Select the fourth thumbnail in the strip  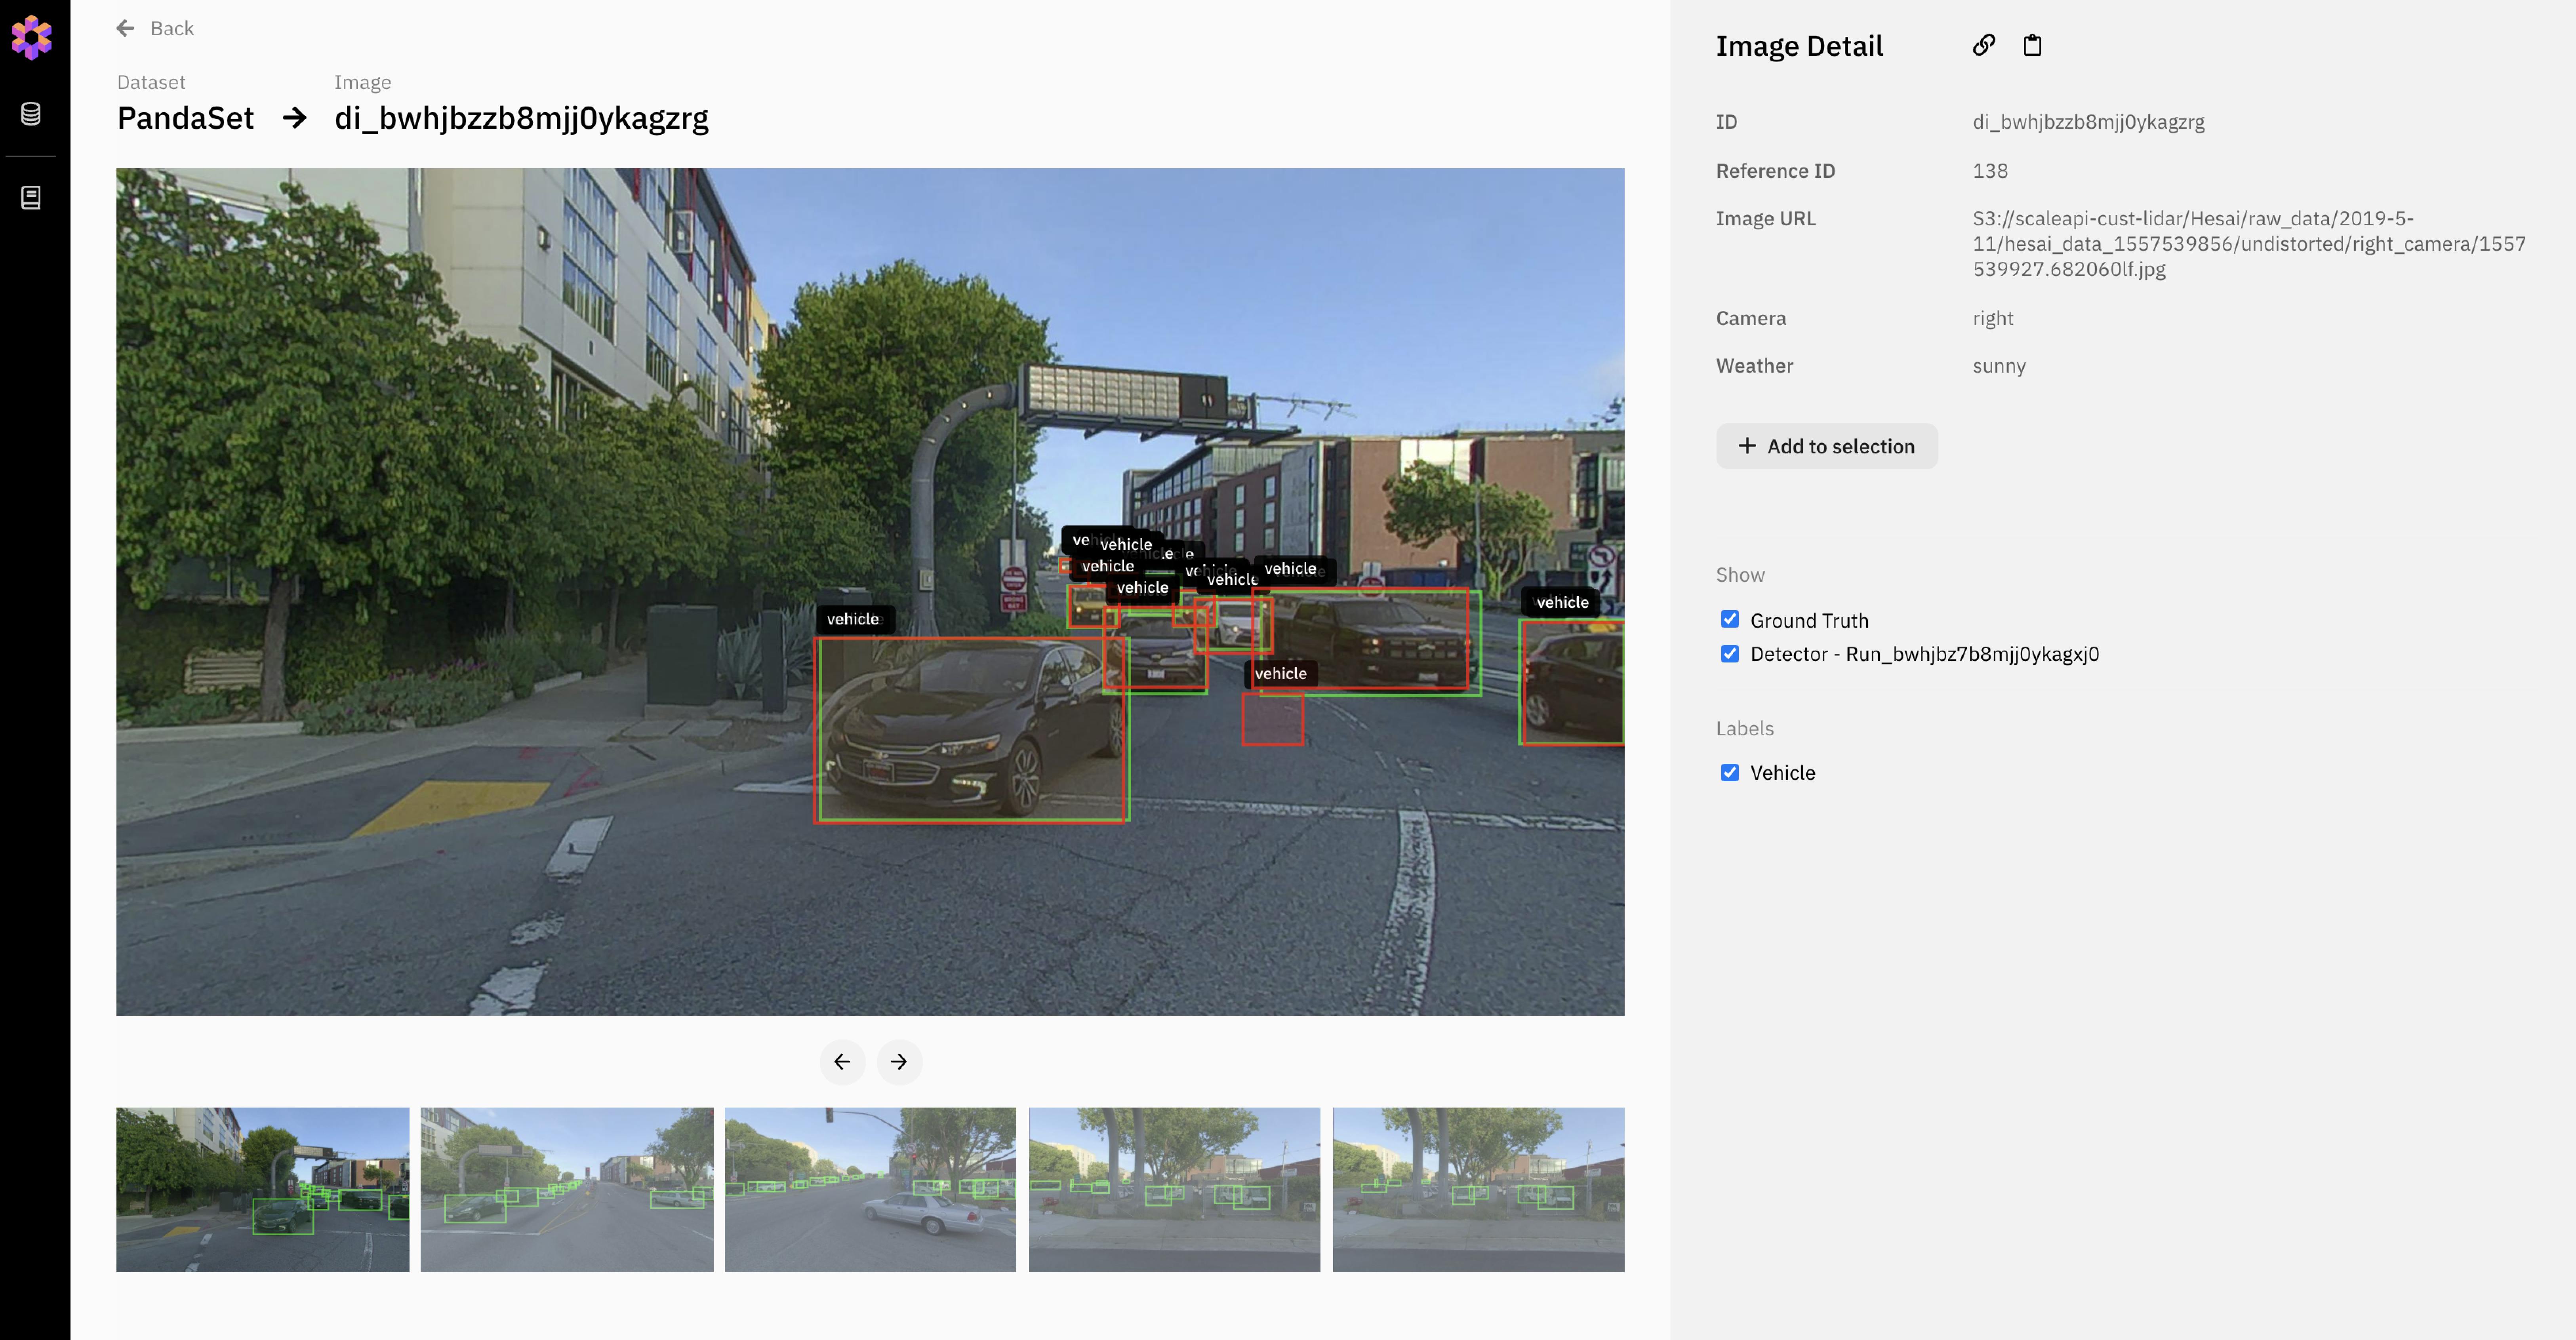coord(1174,1189)
